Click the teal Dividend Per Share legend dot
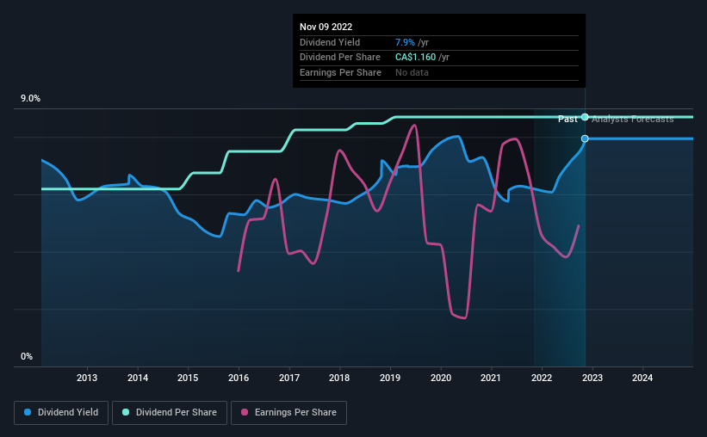The width and height of the screenshot is (707, 437). pyautogui.click(x=126, y=412)
